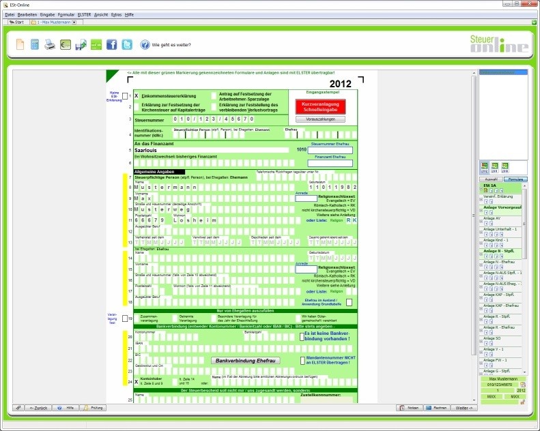Click the Euro symbol toolbar icon
The image size is (540, 431).
[x=66, y=45]
